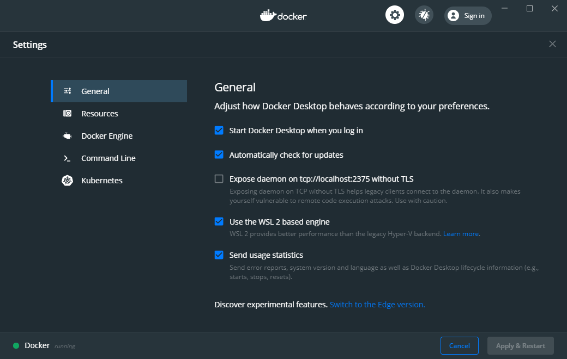The image size is (567, 359).
Task: Uncheck Start Docker Desktop when you log in
Action: tap(219, 130)
